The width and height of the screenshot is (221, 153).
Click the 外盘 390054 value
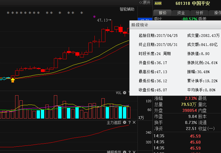(x=190, y=110)
